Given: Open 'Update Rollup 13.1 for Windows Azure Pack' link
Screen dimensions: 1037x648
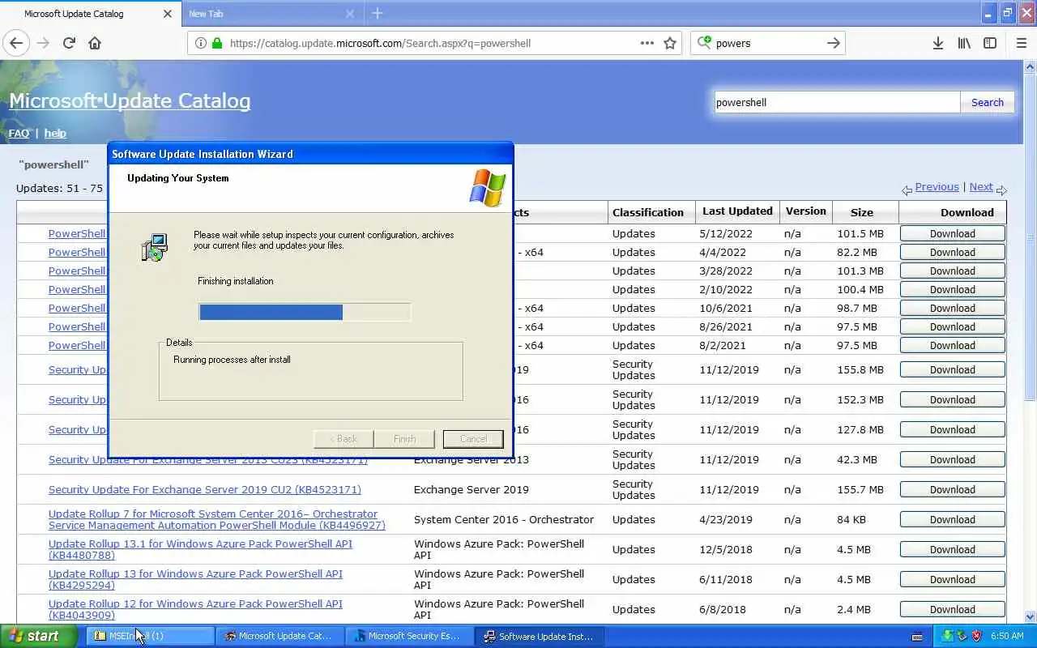Looking at the screenshot, I should point(200,549).
